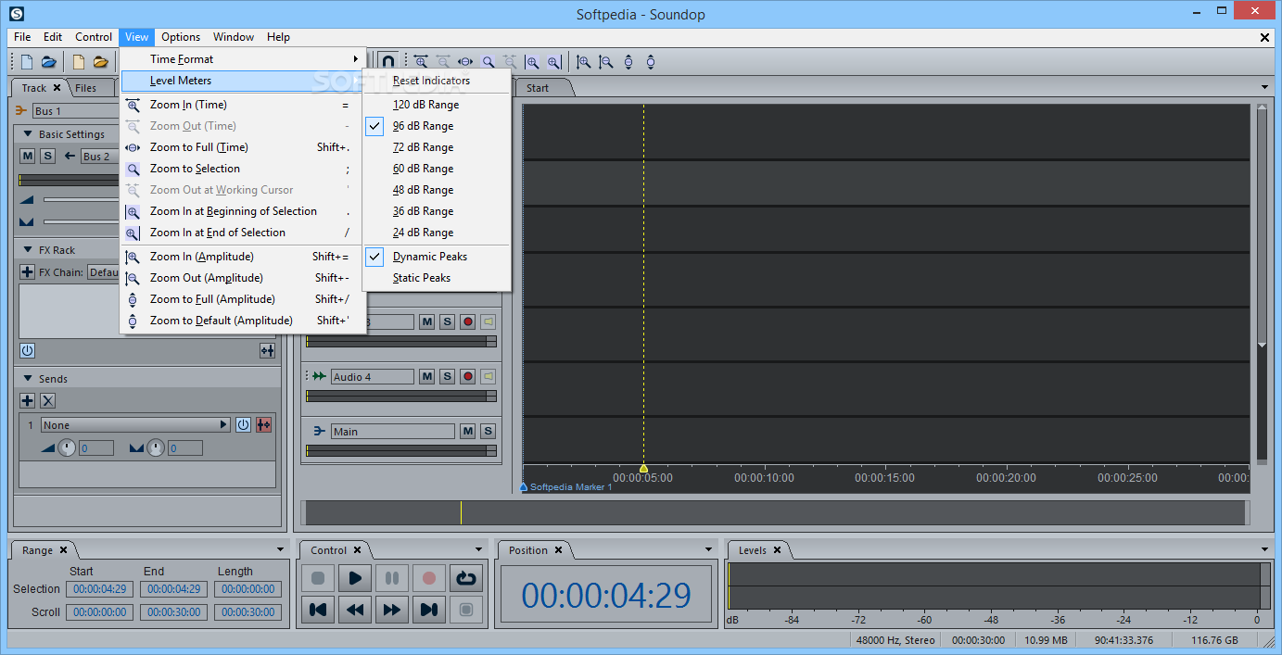Viewport: 1282px width, 655px height.
Task: Arm recording on Audio 4 track
Action: [467, 376]
